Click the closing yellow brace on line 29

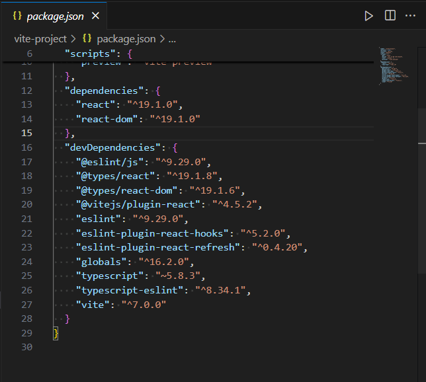pyautogui.click(x=56, y=333)
